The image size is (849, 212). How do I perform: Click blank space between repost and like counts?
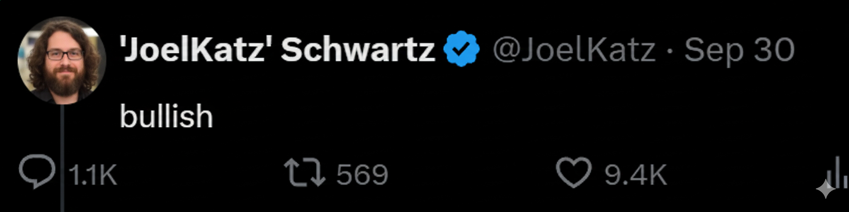point(472,174)
